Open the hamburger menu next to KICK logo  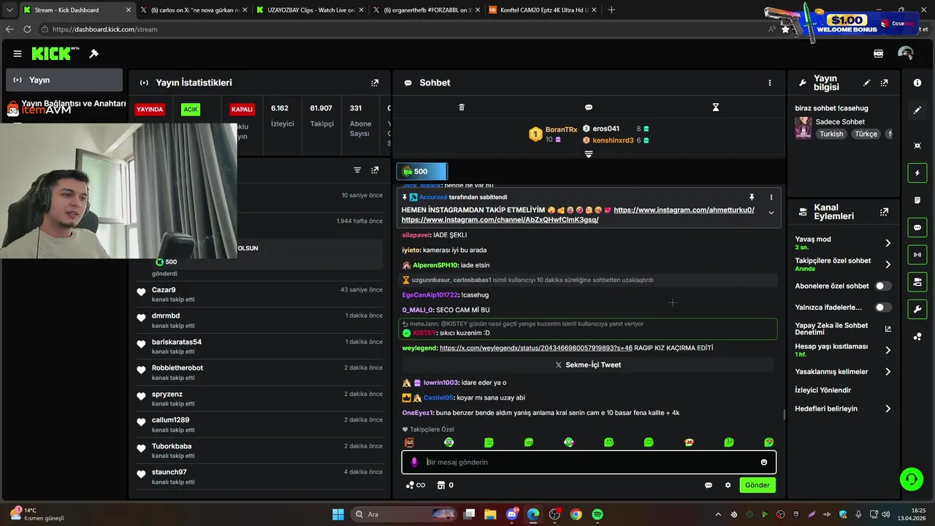coord(17,53)
